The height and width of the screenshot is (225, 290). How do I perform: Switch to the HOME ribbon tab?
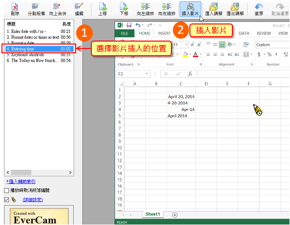click(x=145, y=33)
